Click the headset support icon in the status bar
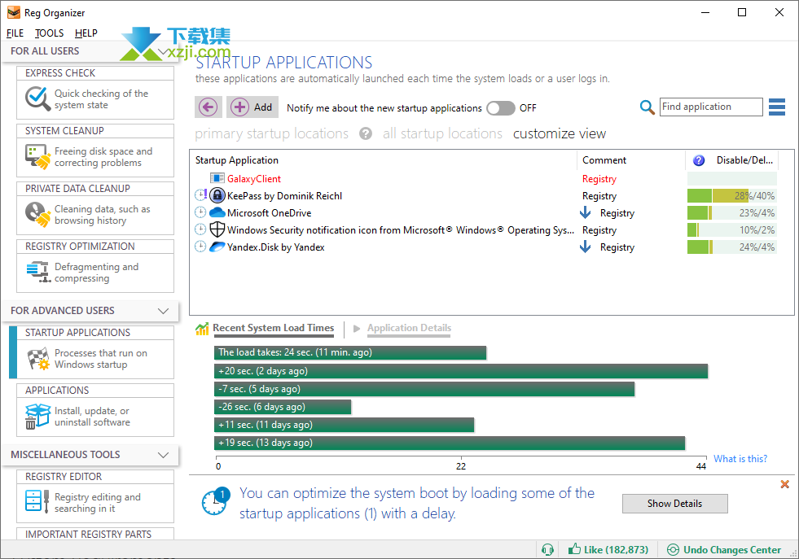Screen dimensions: 799x559 [548, 550]
